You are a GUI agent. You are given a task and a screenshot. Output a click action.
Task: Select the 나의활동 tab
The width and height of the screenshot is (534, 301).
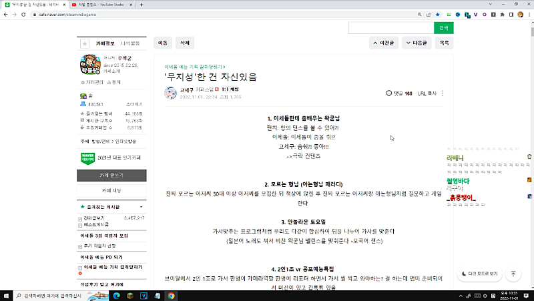coord(130,43)
